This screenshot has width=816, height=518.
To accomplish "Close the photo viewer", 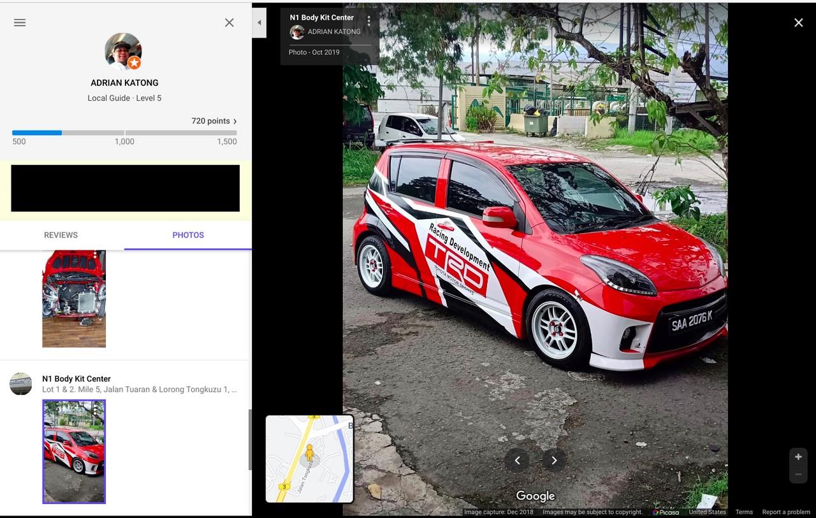I will pyautogui.click(x=799, y=23).
